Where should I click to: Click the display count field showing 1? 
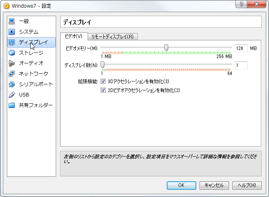[241, 65]
